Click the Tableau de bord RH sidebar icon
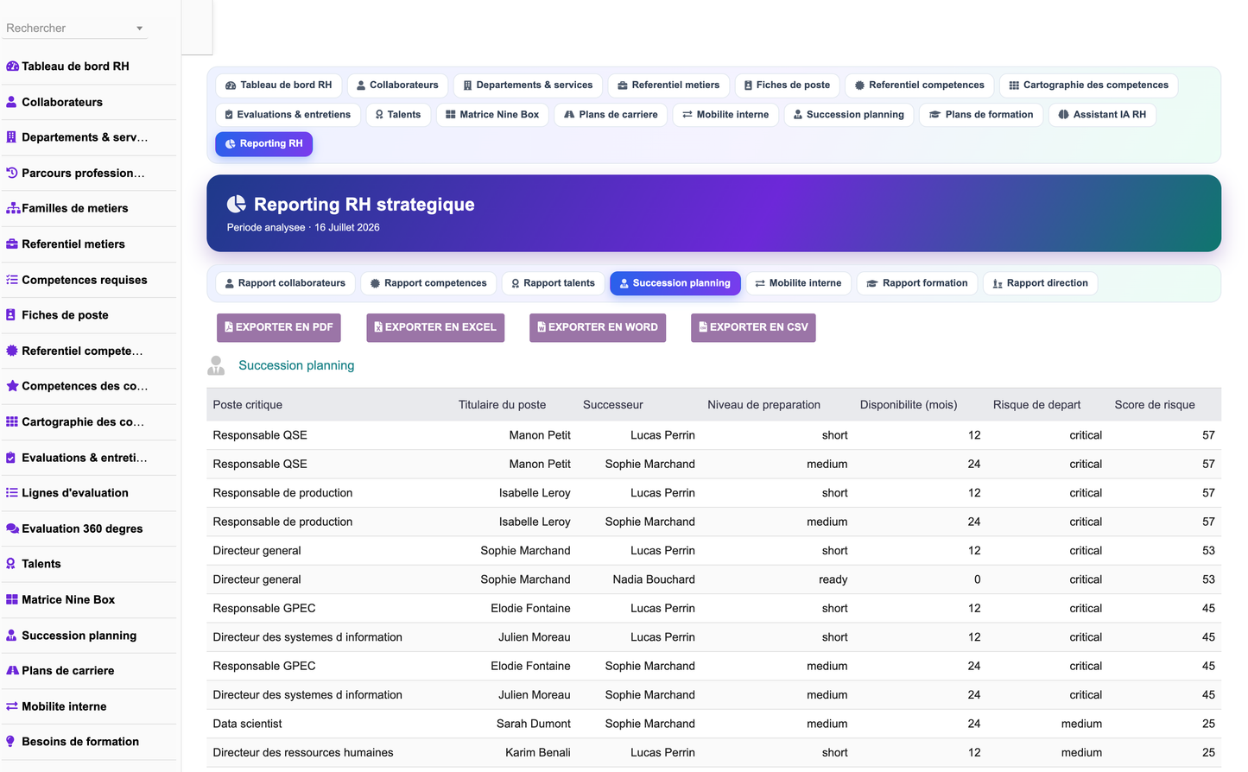 click(12, 66)
